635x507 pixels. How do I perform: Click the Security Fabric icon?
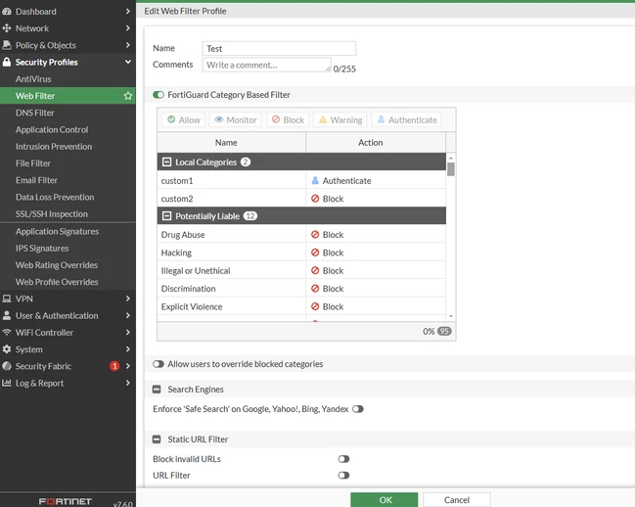coord(7,366)
